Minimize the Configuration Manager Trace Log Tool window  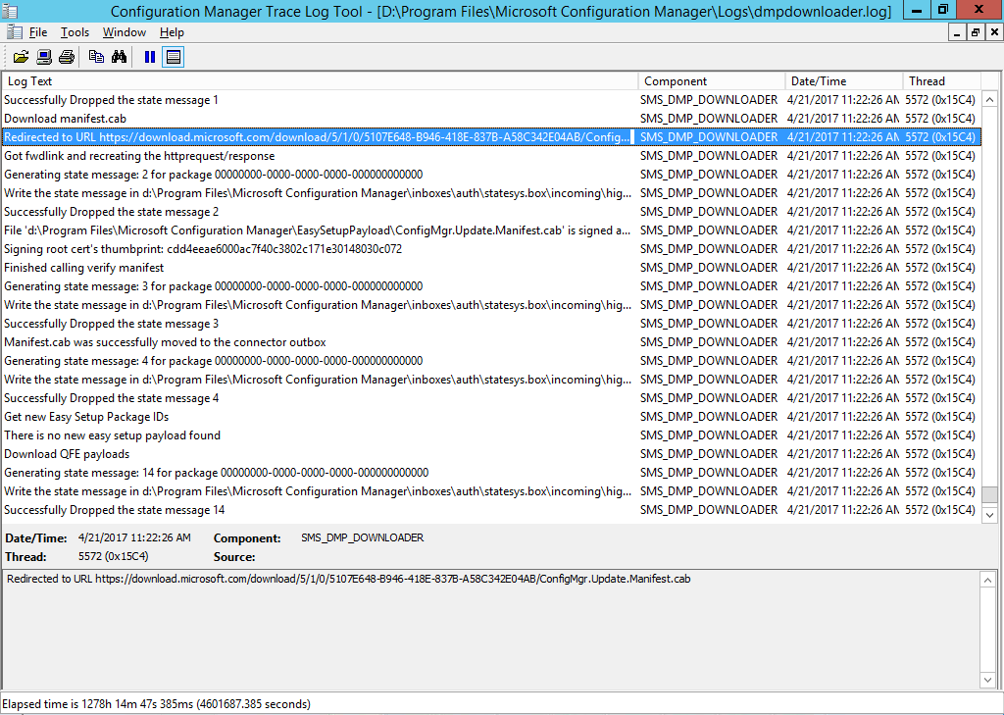click(917, 10)
